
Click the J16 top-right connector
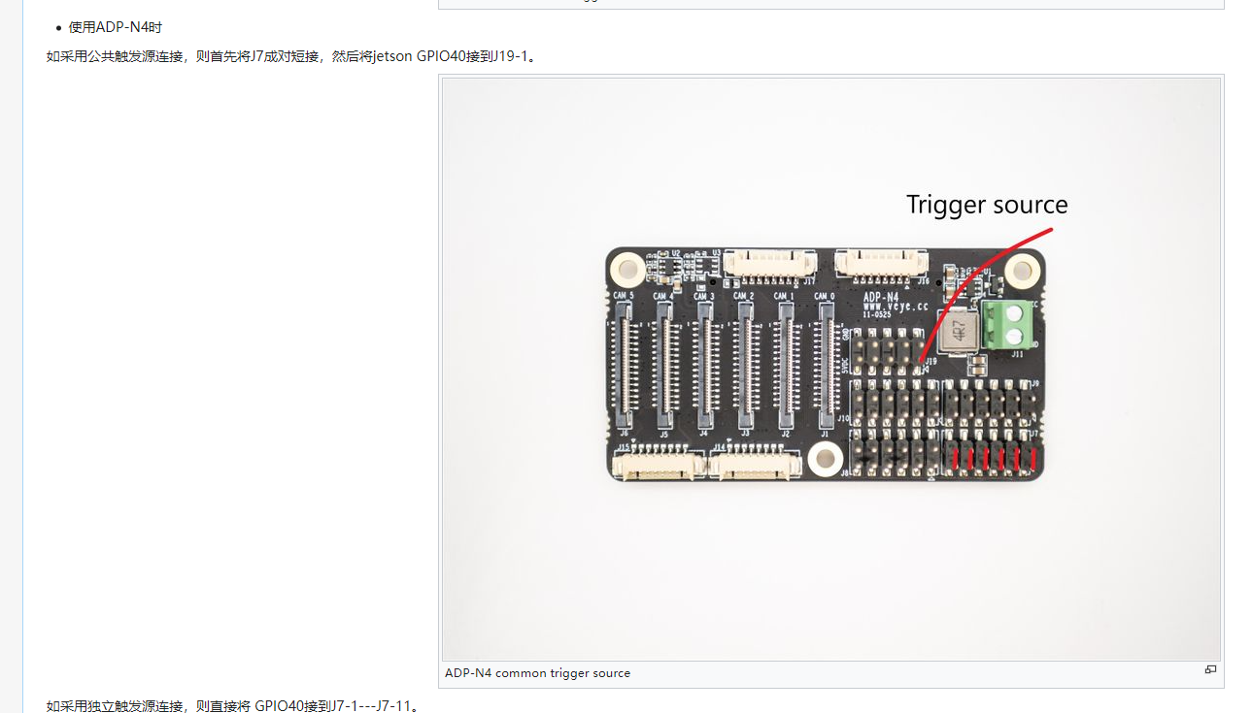tap(881, 261)
